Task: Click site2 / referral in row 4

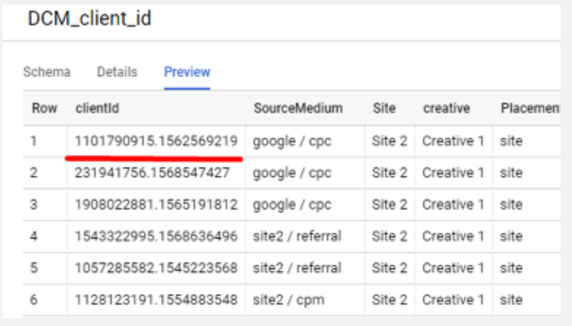Action: (297, 236)
